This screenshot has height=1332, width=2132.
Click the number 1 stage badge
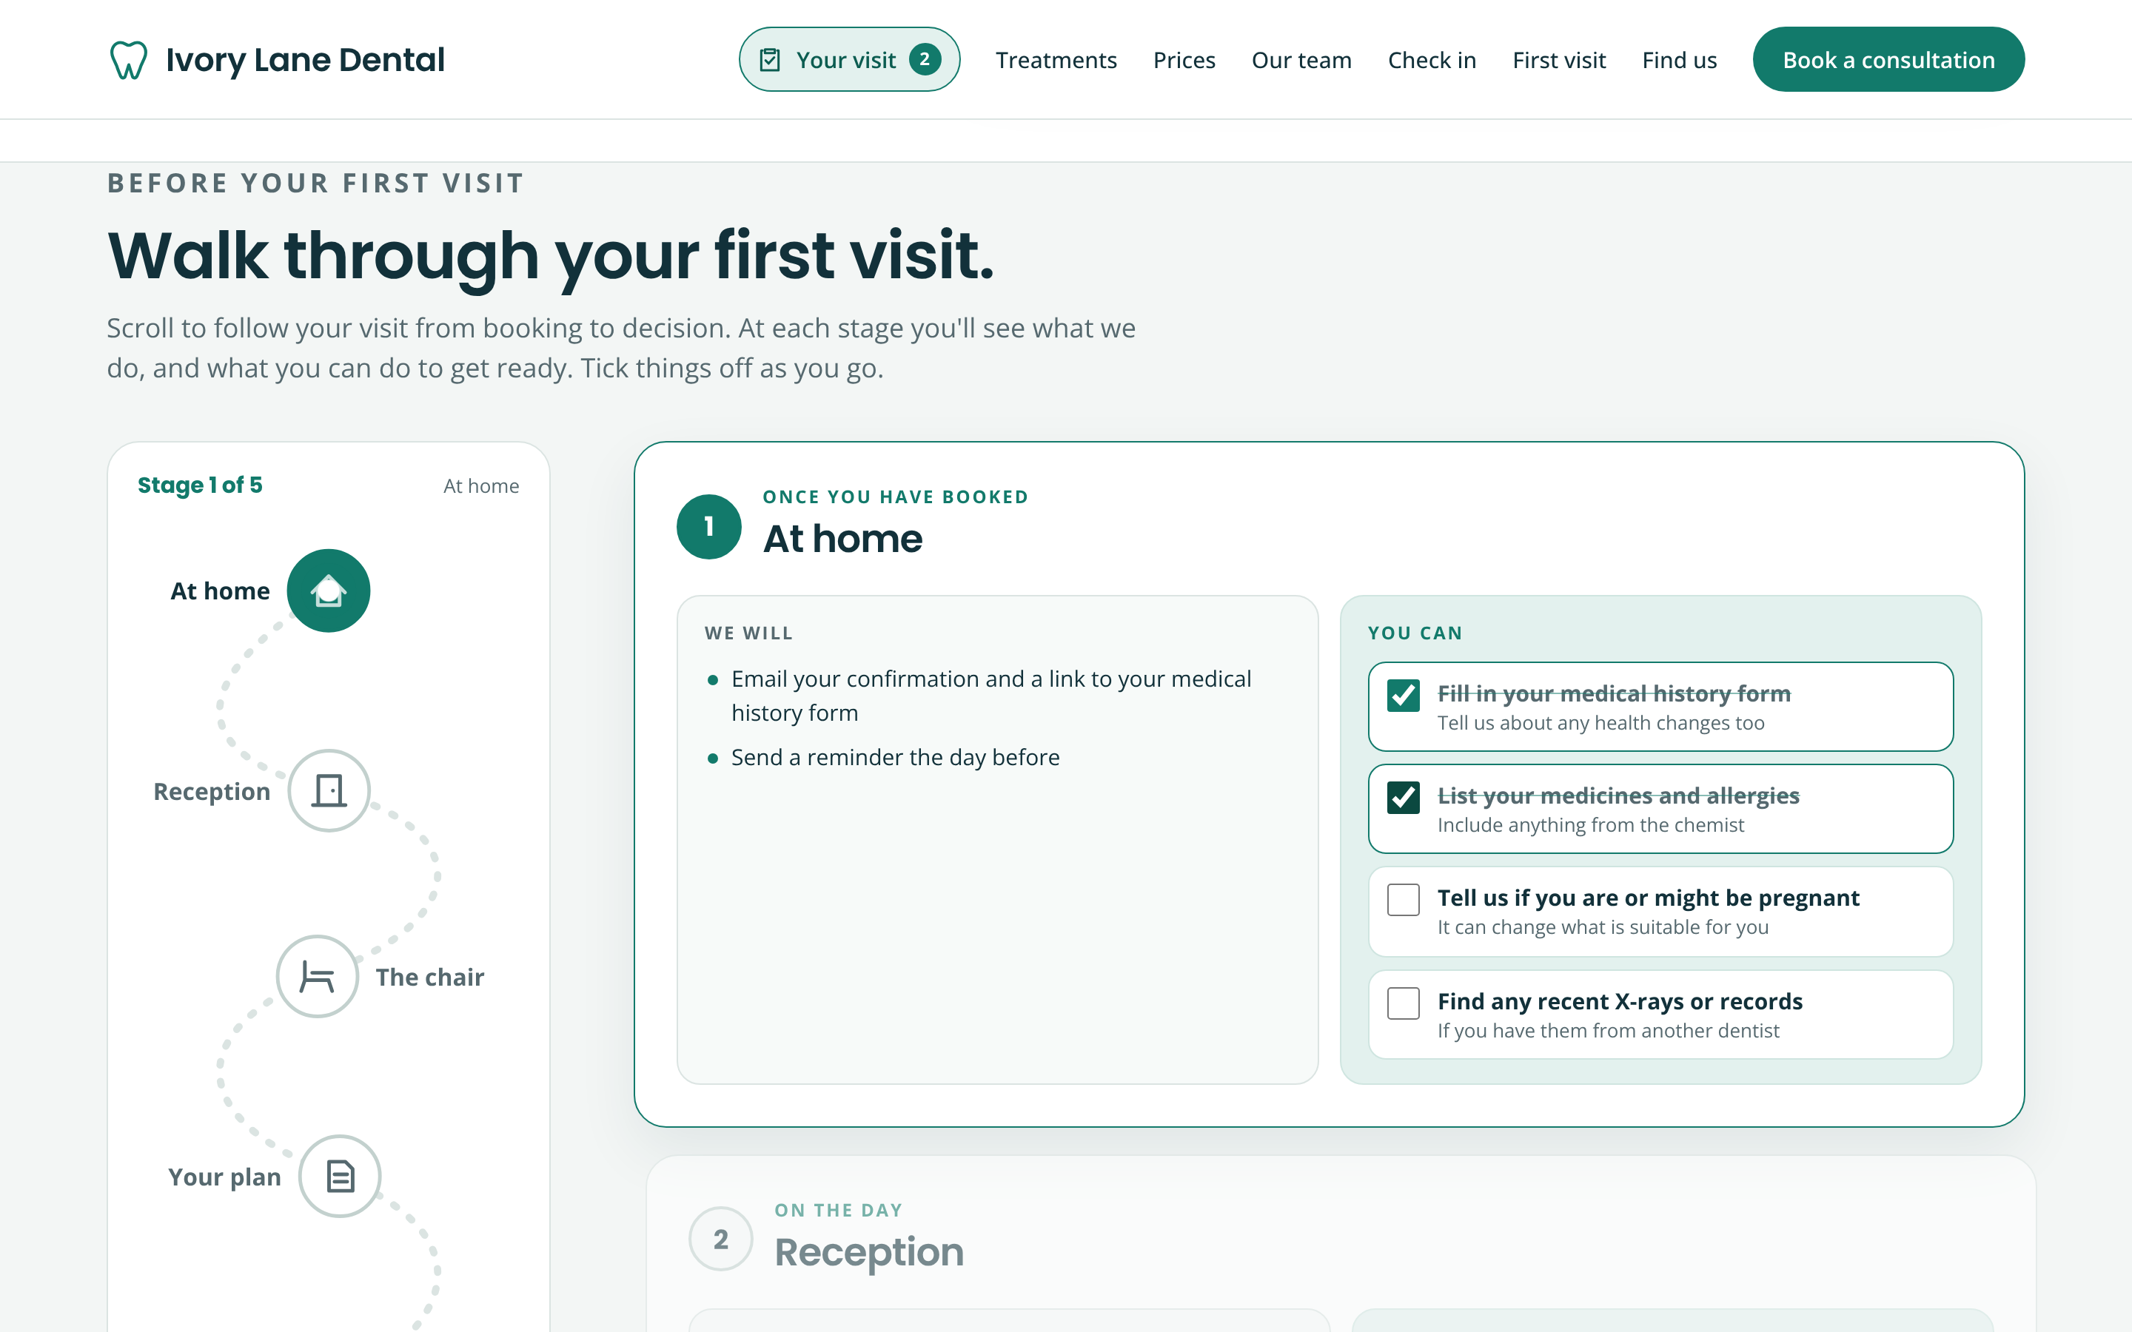pos(709,527)
